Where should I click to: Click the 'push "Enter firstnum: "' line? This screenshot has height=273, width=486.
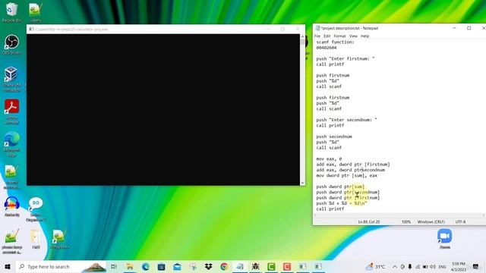tap(346, 58)
